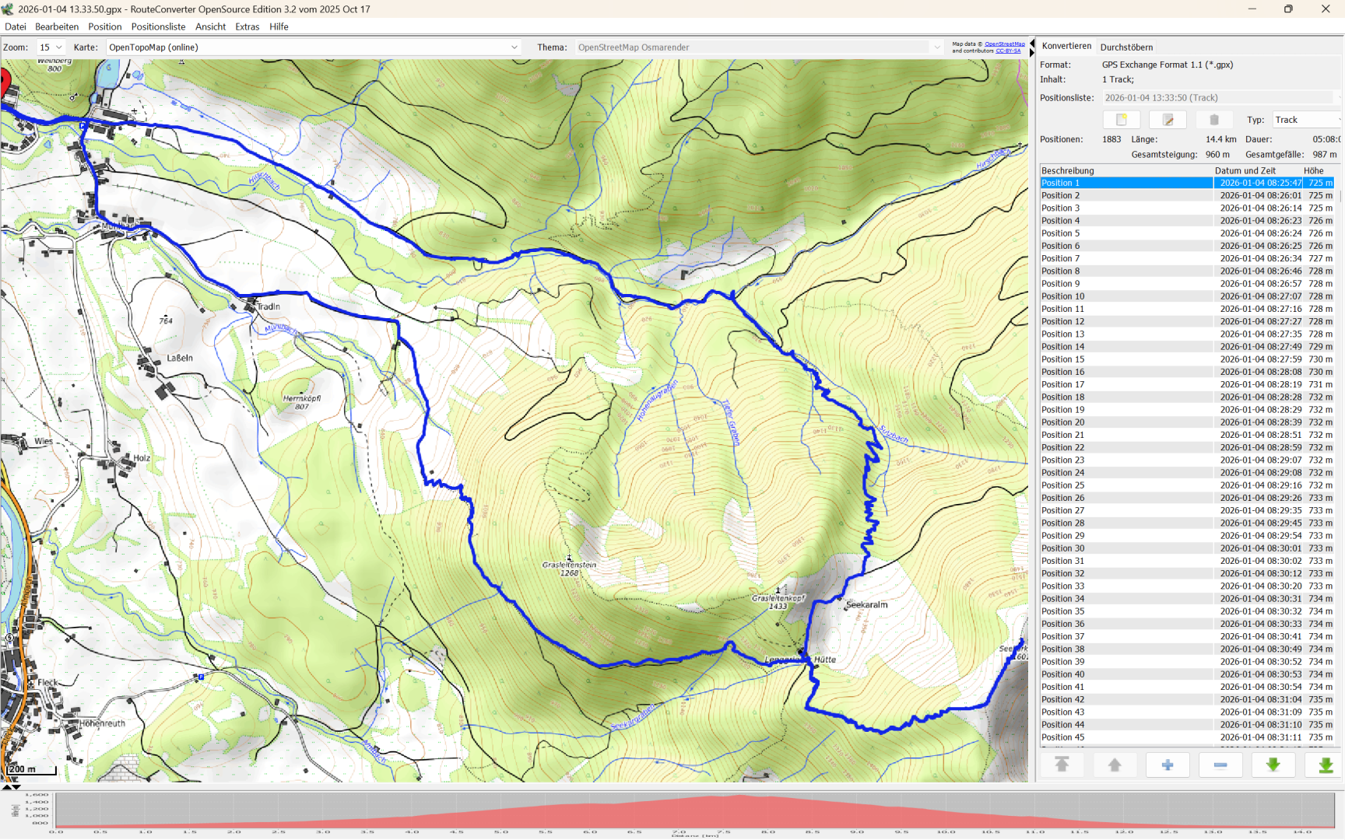
Task: Click the rename position list pencil icon
Action: click(x=1168, y=120)
